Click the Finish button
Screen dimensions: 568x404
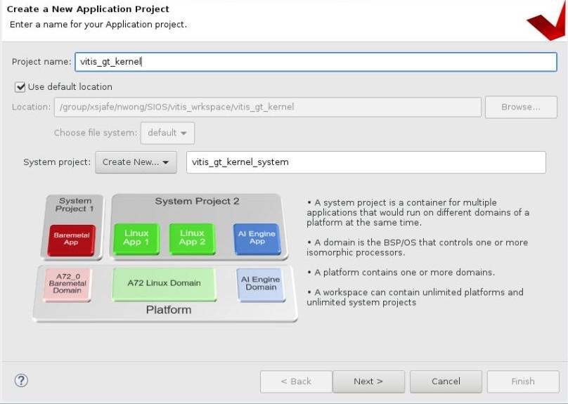click(523, 382)
